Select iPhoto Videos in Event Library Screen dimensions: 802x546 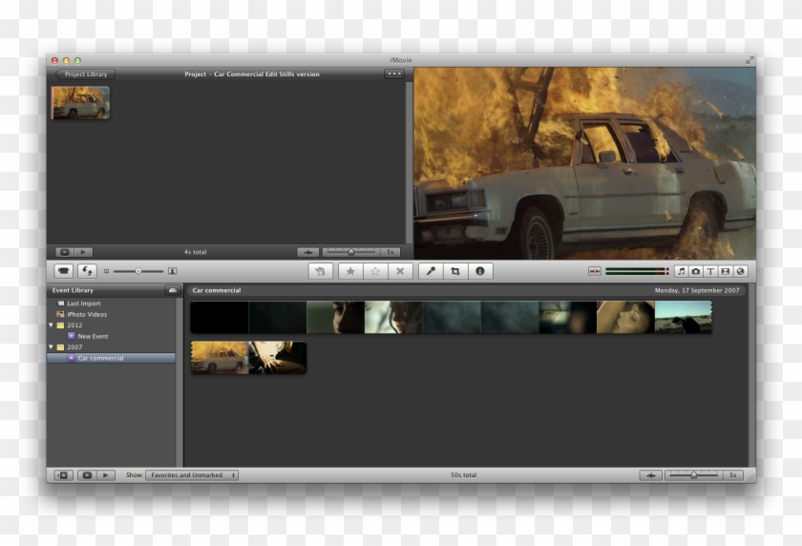pos(82,314)
